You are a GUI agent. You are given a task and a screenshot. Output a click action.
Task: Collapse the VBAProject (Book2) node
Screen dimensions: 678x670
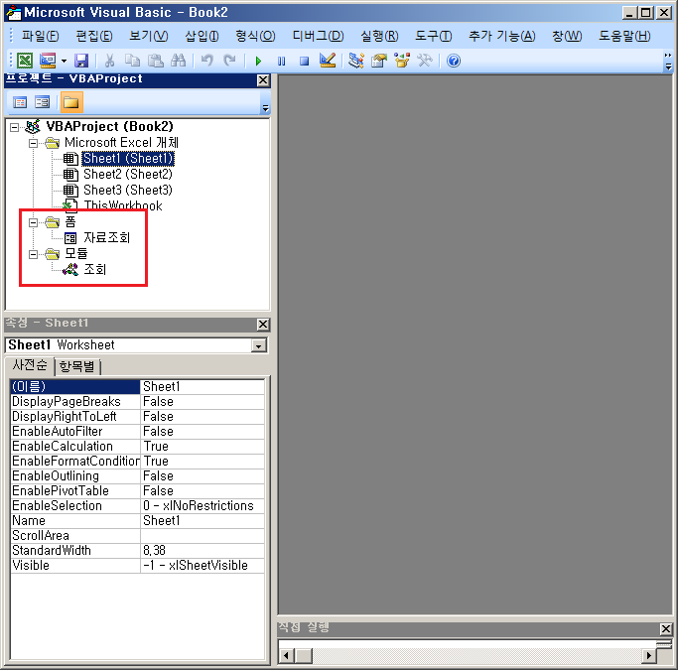pos(15,127)
